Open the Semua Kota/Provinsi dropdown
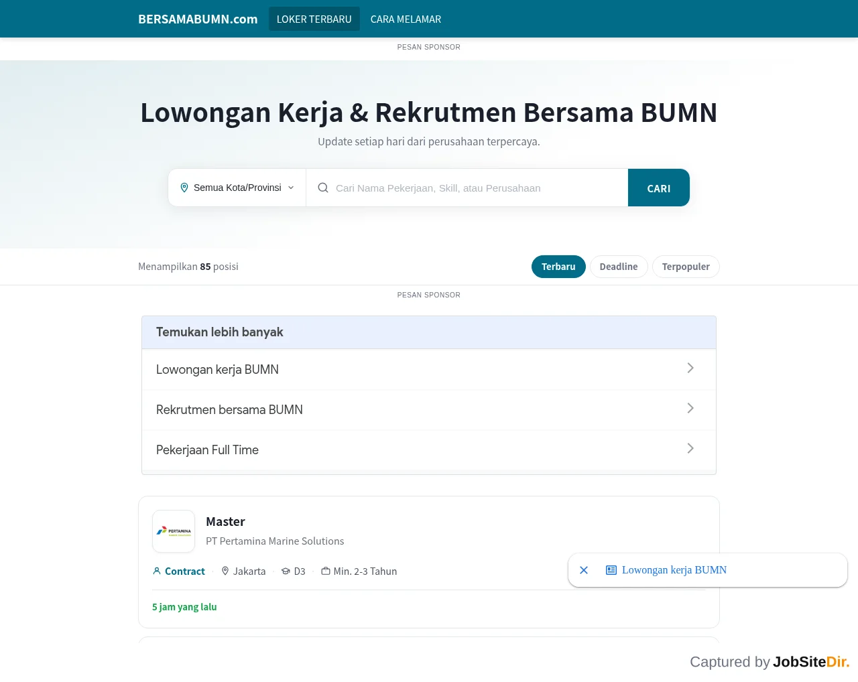Image resolution: width=858 pixels, height=682 pixels. 237,188
